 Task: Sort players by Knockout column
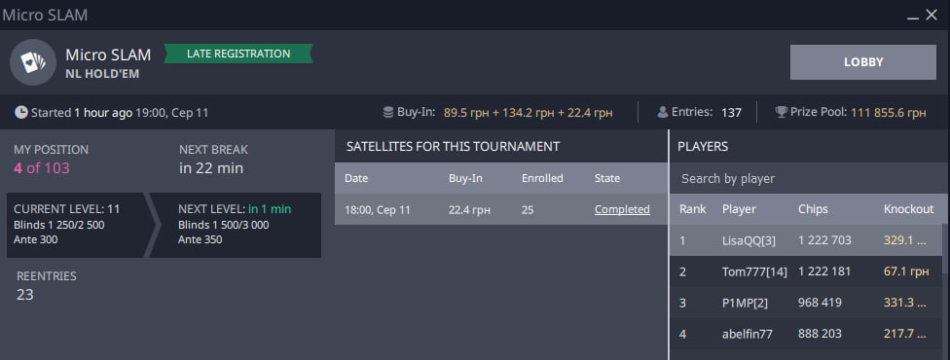(x=908, y=209)
